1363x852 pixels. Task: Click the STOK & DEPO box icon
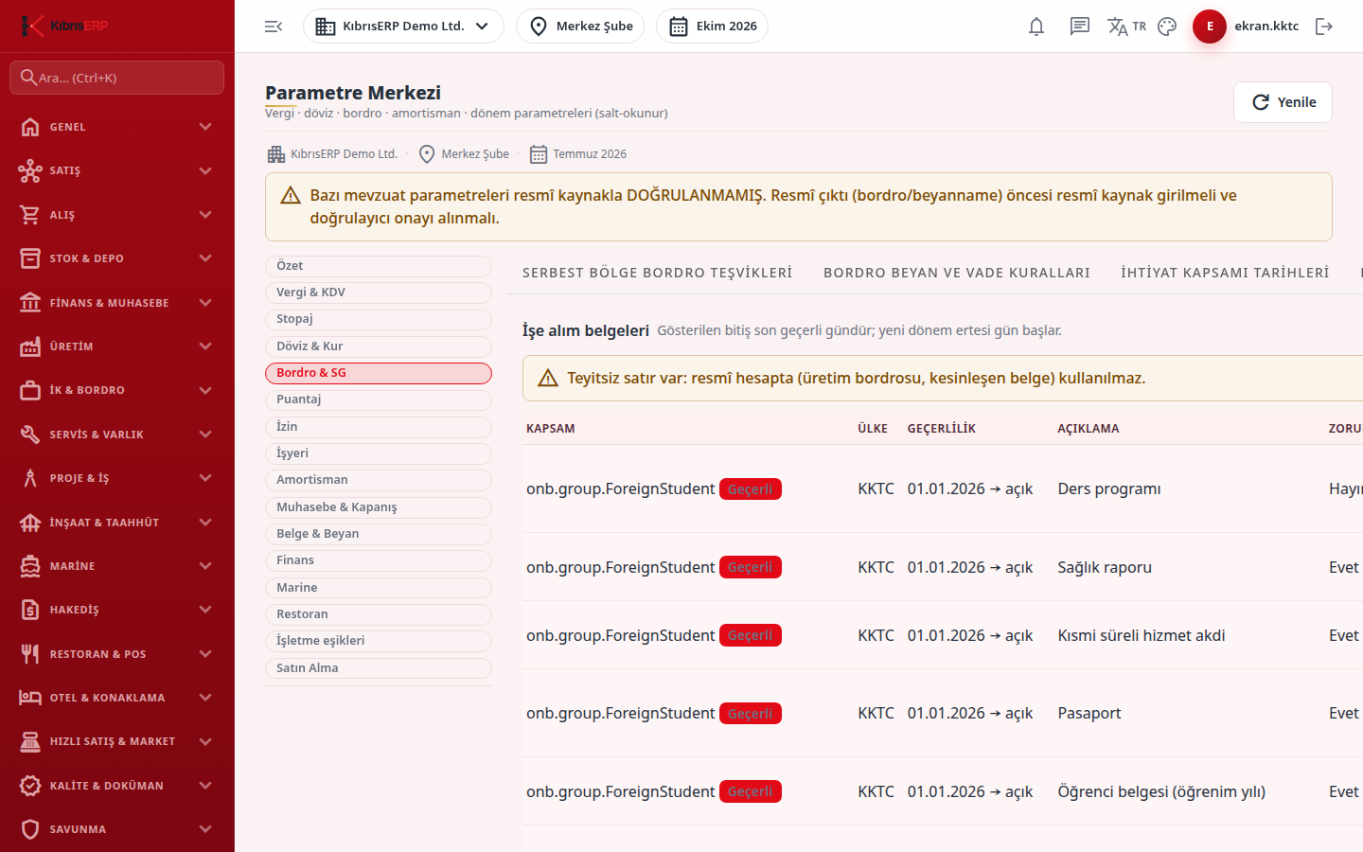tap(30, 258)
